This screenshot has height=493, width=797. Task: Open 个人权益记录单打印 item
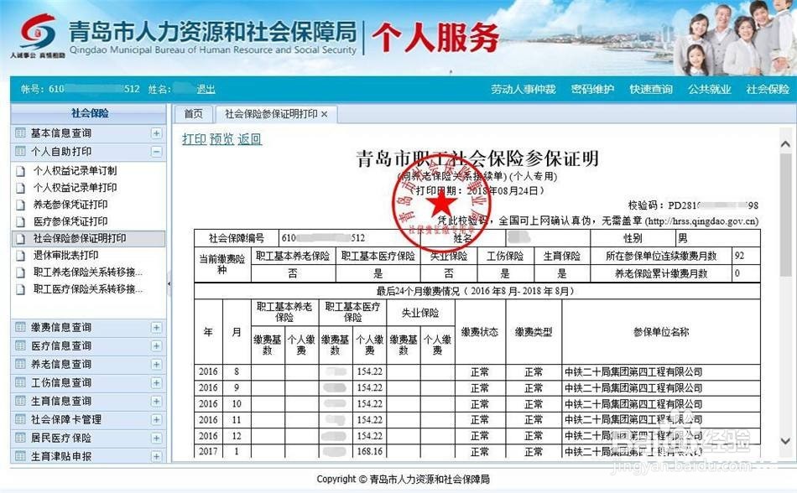tap(76, 187)
